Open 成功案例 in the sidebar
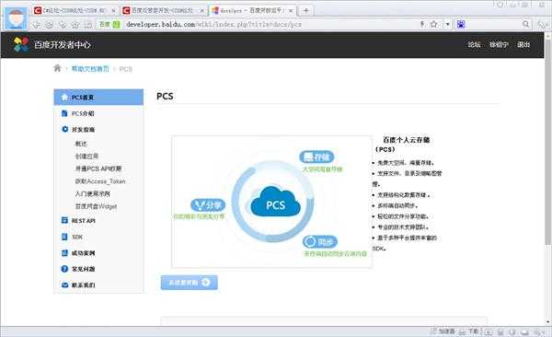 [x=98, y=253]
